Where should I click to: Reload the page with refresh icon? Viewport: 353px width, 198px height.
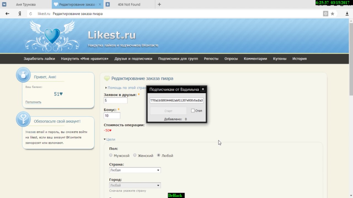coord(30,14)
